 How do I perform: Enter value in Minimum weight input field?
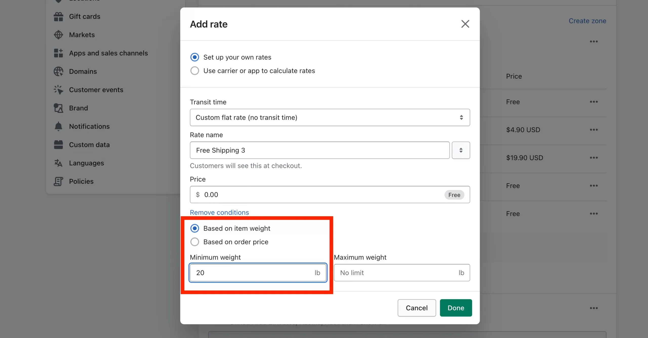click(x=258, y=273)
